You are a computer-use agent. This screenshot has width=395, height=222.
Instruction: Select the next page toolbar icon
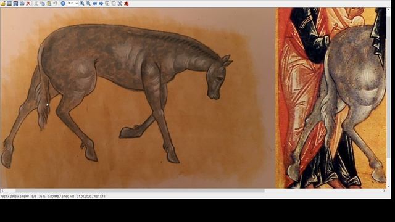[114, 4]
